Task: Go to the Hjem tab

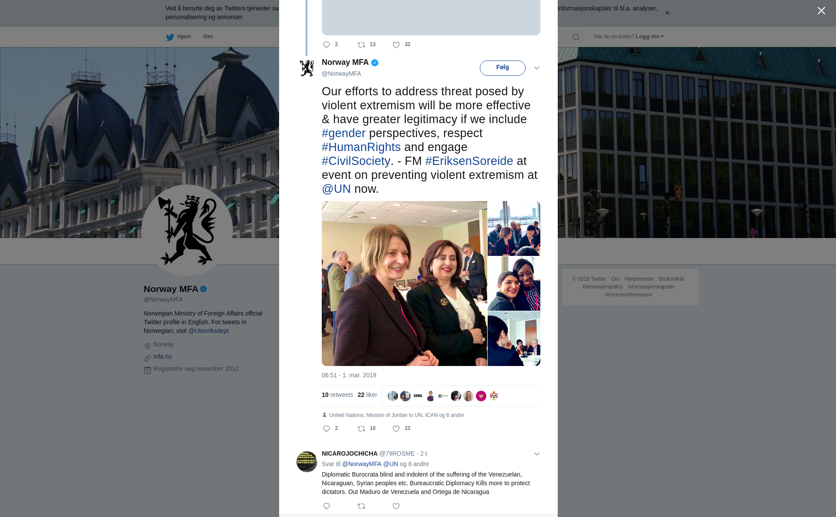Action: pos(179,37)
